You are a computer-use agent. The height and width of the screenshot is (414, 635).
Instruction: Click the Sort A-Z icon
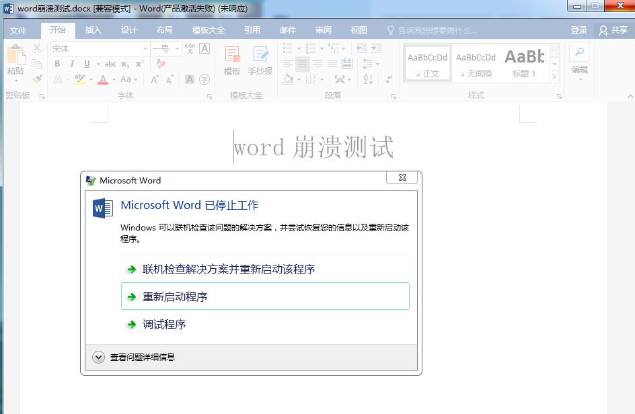[x=368, y=79]
